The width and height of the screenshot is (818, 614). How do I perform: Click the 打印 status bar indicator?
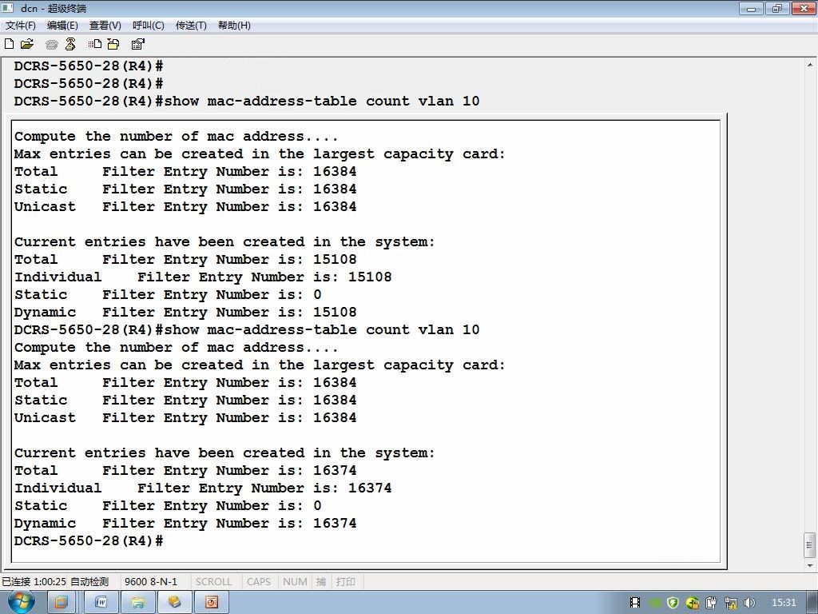(345, 582)
